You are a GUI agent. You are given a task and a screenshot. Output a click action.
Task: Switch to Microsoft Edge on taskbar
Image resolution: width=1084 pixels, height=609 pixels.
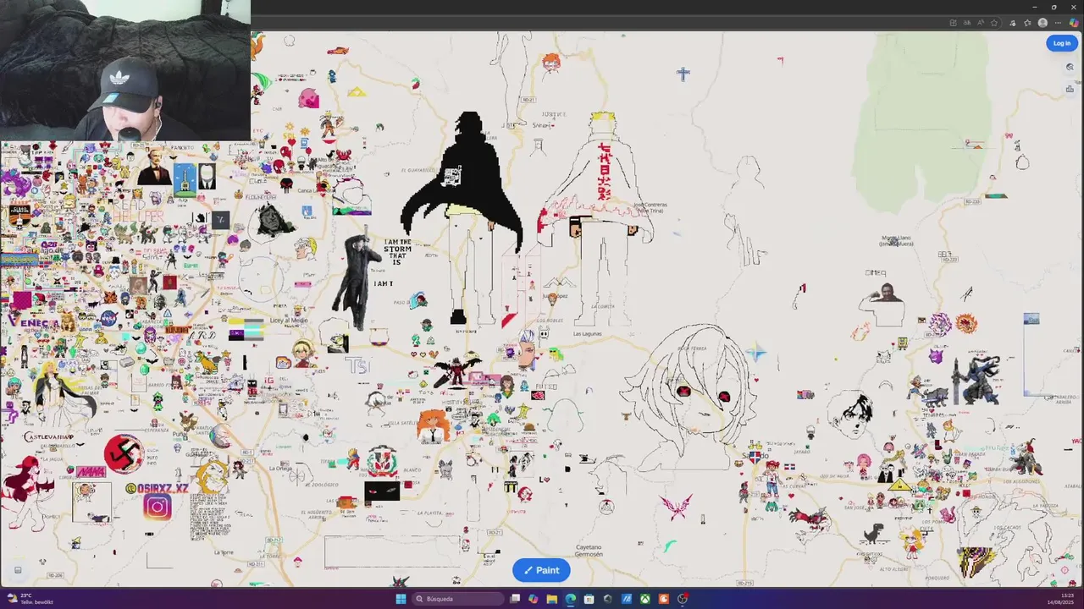pyautogui.click(x=571, y=599)
